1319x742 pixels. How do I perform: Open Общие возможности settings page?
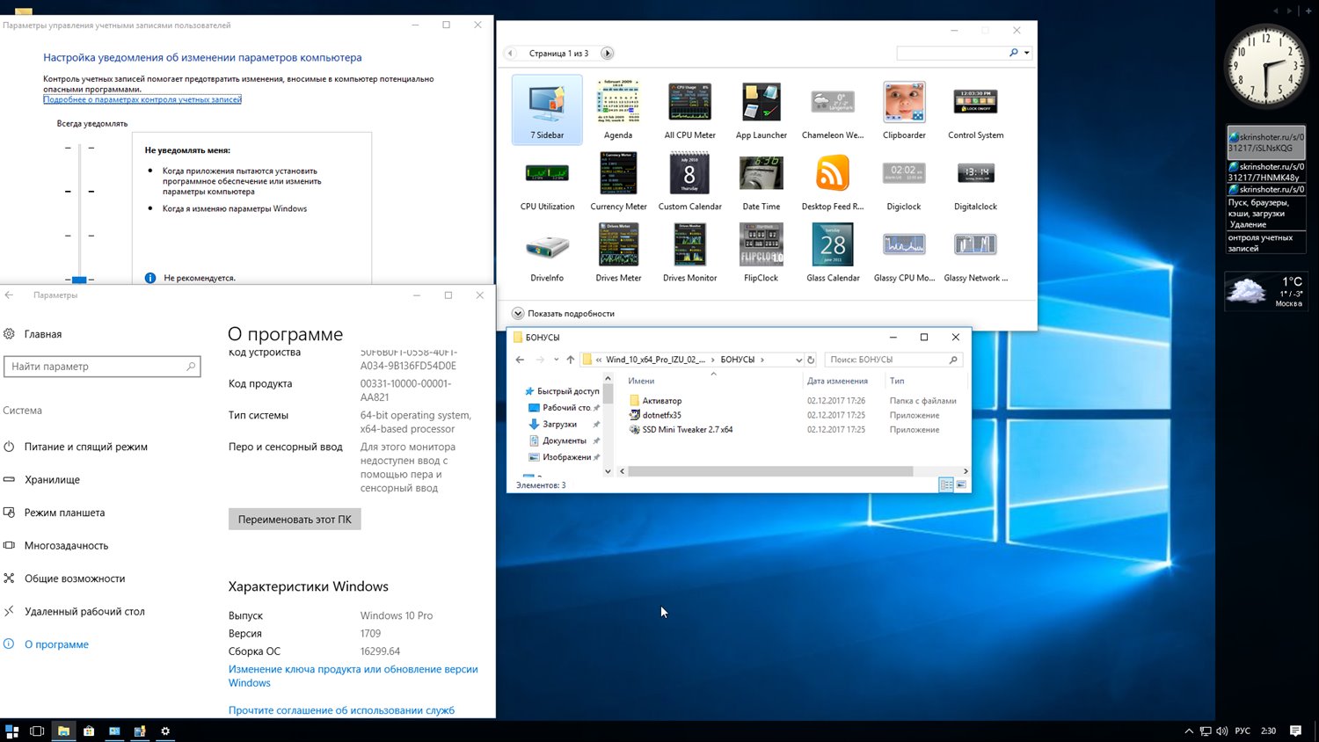[x=64, y=578]
